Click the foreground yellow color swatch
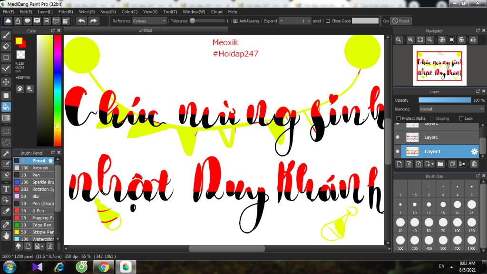The width and height of the screenshot is (487, 274). click(x=19, y=41)
